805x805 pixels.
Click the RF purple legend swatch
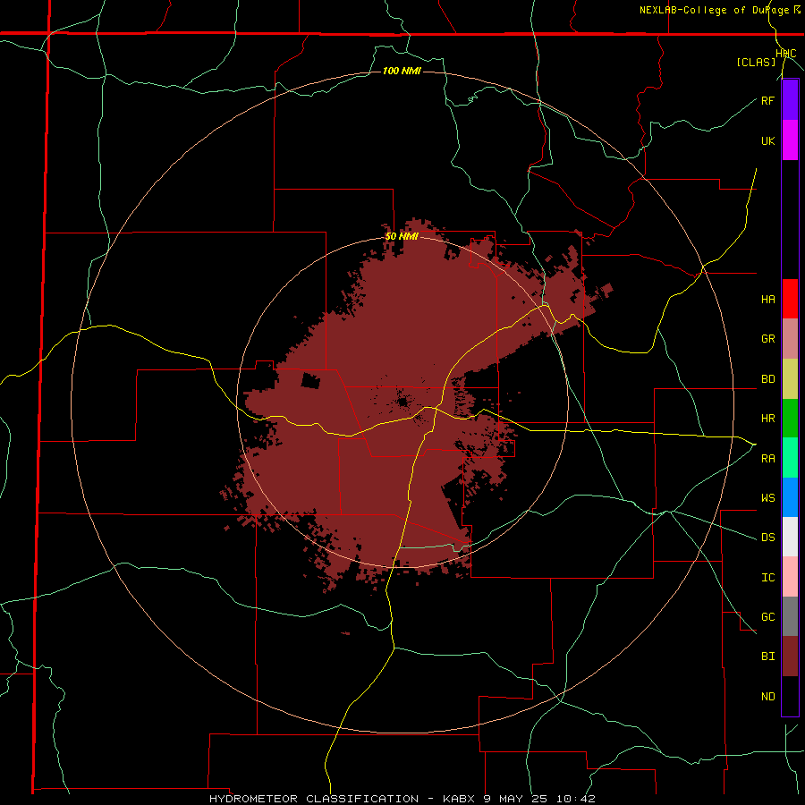pyautogui.click(x=790, y=100)
